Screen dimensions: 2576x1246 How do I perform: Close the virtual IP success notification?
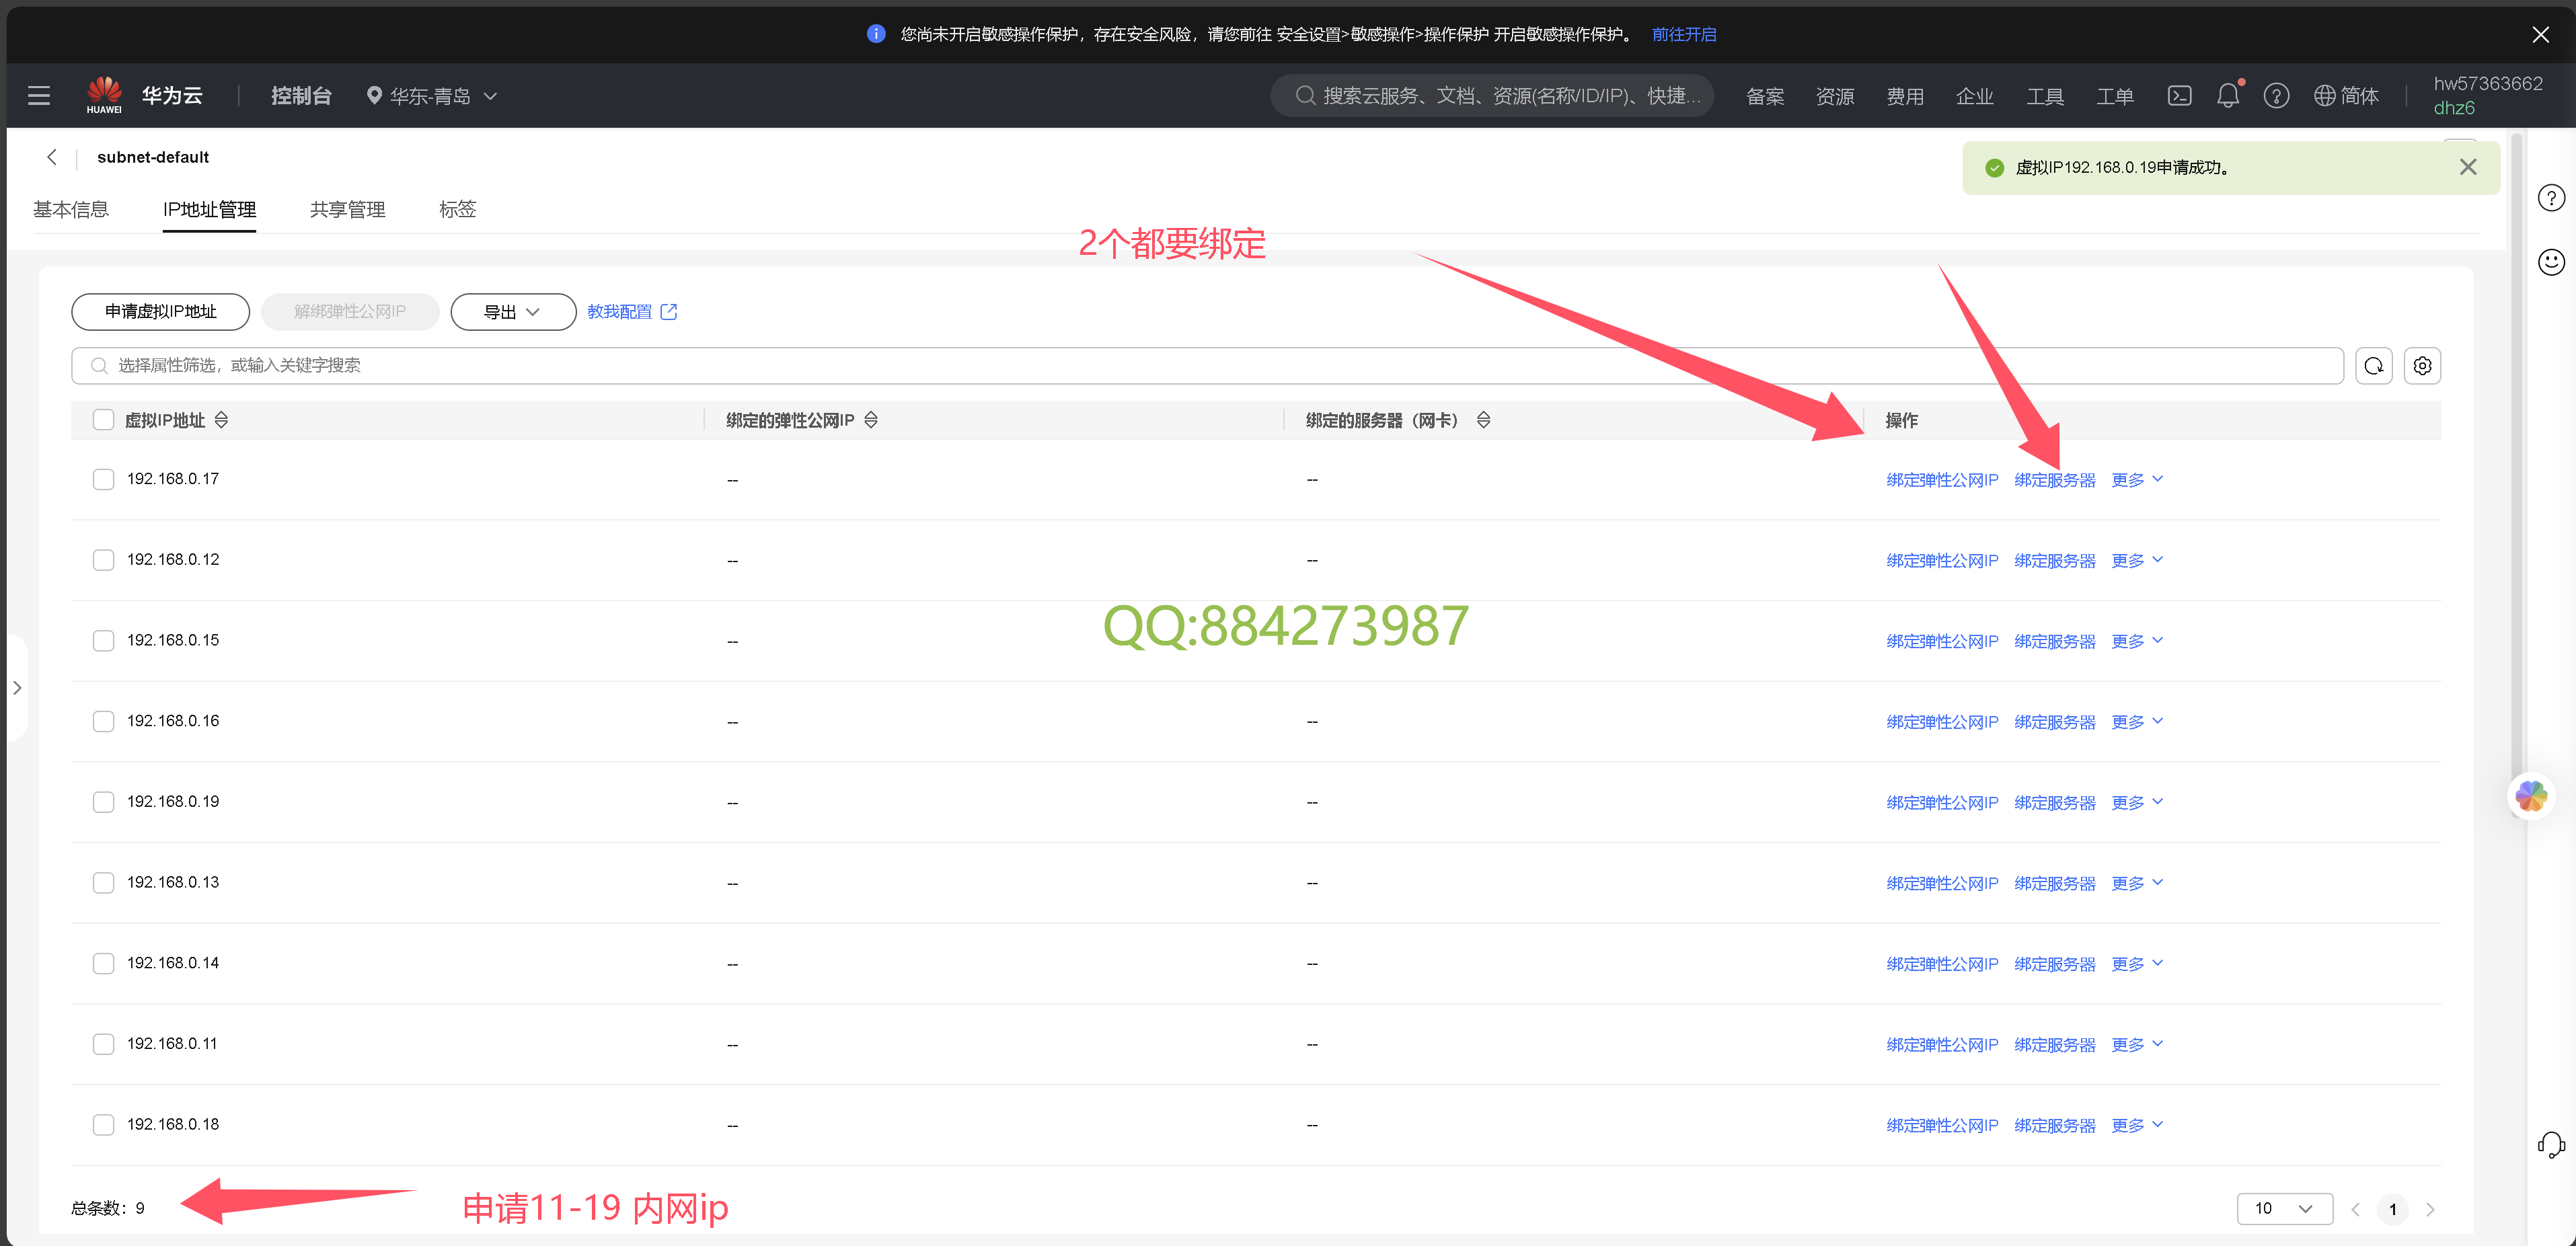click(2468, 167)
